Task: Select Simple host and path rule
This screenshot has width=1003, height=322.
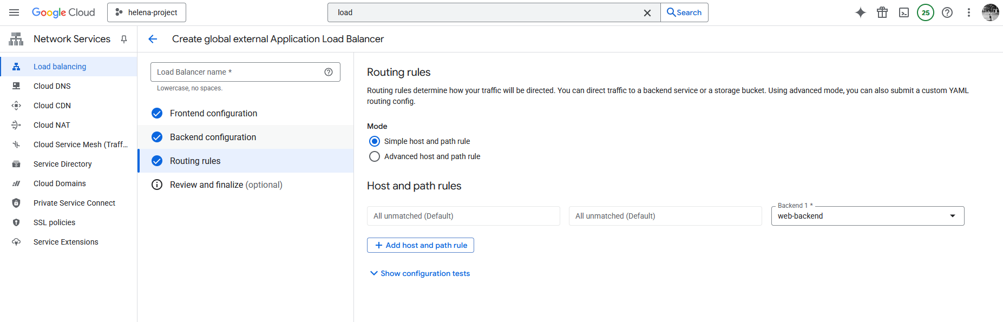Action: pyautogui.click(x=375, y=141)
